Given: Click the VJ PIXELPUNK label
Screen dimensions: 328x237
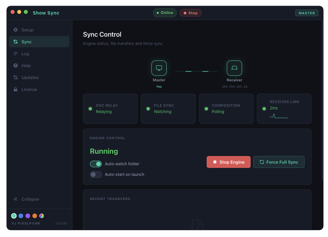Looking at the screenshot, I should tap(26, 223).
